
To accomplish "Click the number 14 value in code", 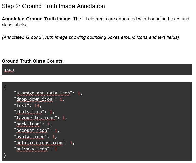I will tap(37, 106).
